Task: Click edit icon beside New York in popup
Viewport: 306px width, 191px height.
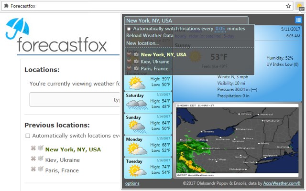Action: [x=136, y=54]
